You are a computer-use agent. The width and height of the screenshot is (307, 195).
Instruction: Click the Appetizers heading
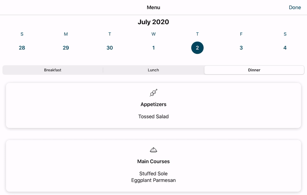coord(153,104)
